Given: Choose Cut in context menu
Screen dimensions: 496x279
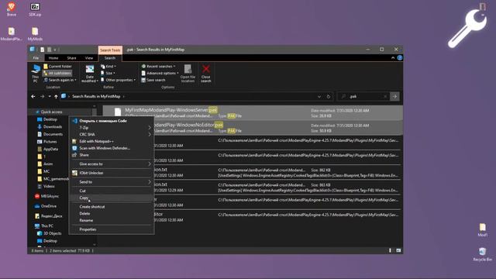Looking at the screenshot, I should pos(112,191).
